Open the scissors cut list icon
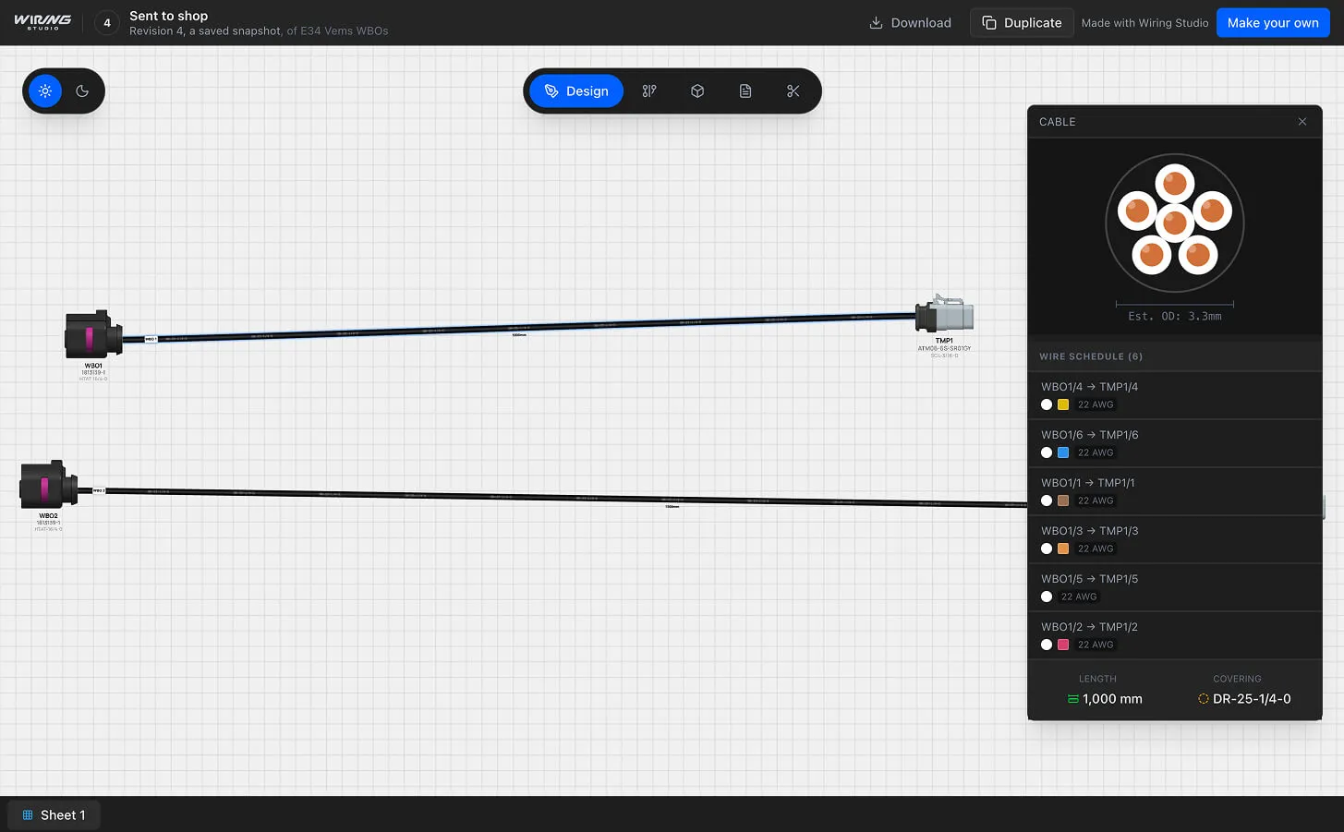This screenshot has width=1344, height=832. [793, 90]
